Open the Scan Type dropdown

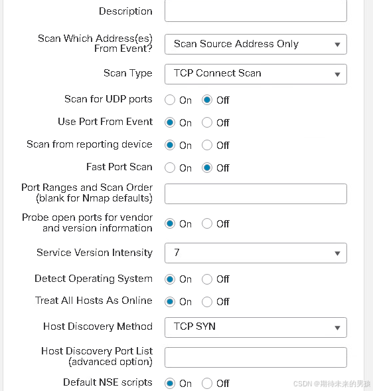(x=256, y=74)
